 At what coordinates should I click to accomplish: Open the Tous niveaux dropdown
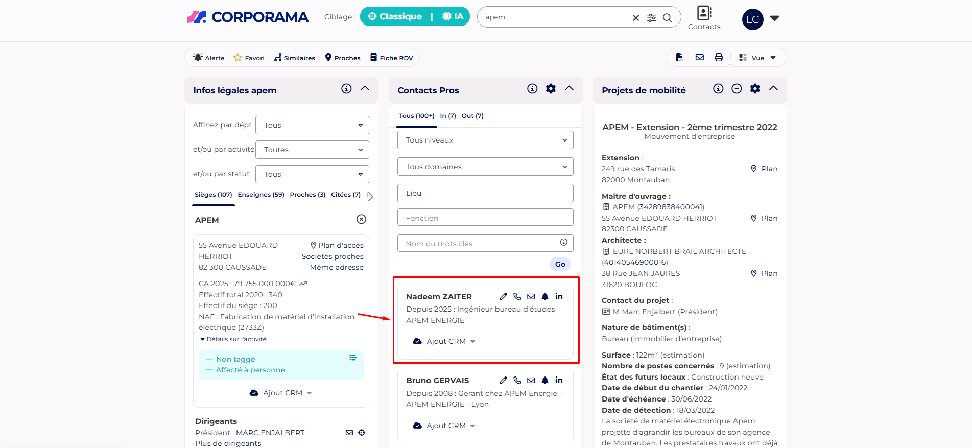[485, 140]
